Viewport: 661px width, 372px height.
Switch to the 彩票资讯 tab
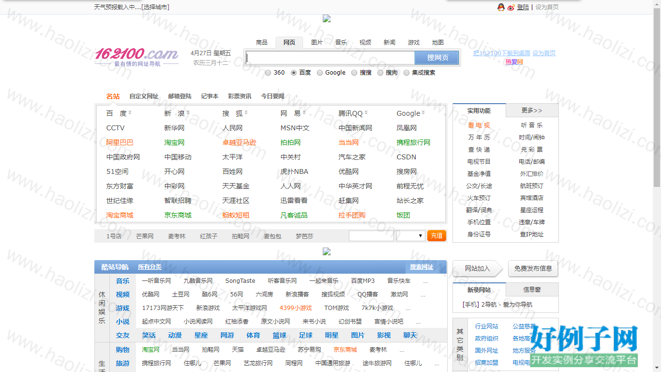[x=240, y=96]
